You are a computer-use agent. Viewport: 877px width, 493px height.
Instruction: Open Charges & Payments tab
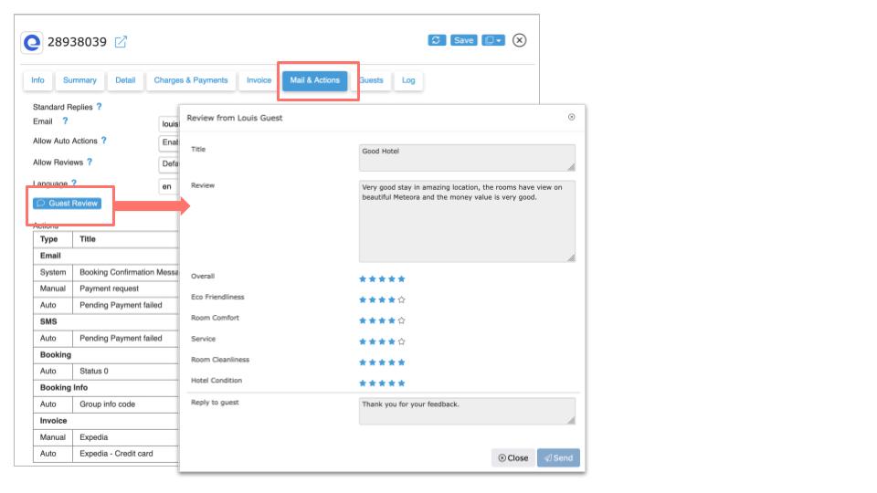[191, 80]
